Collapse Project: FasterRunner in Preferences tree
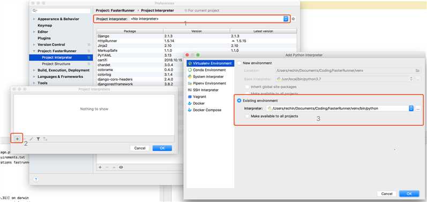This screenshot has width=427, height=202. (34, 51)
